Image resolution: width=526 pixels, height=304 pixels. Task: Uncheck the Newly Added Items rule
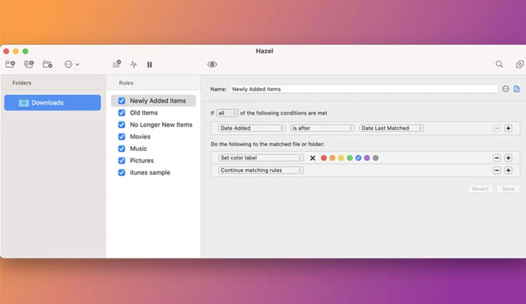(121, 100)
